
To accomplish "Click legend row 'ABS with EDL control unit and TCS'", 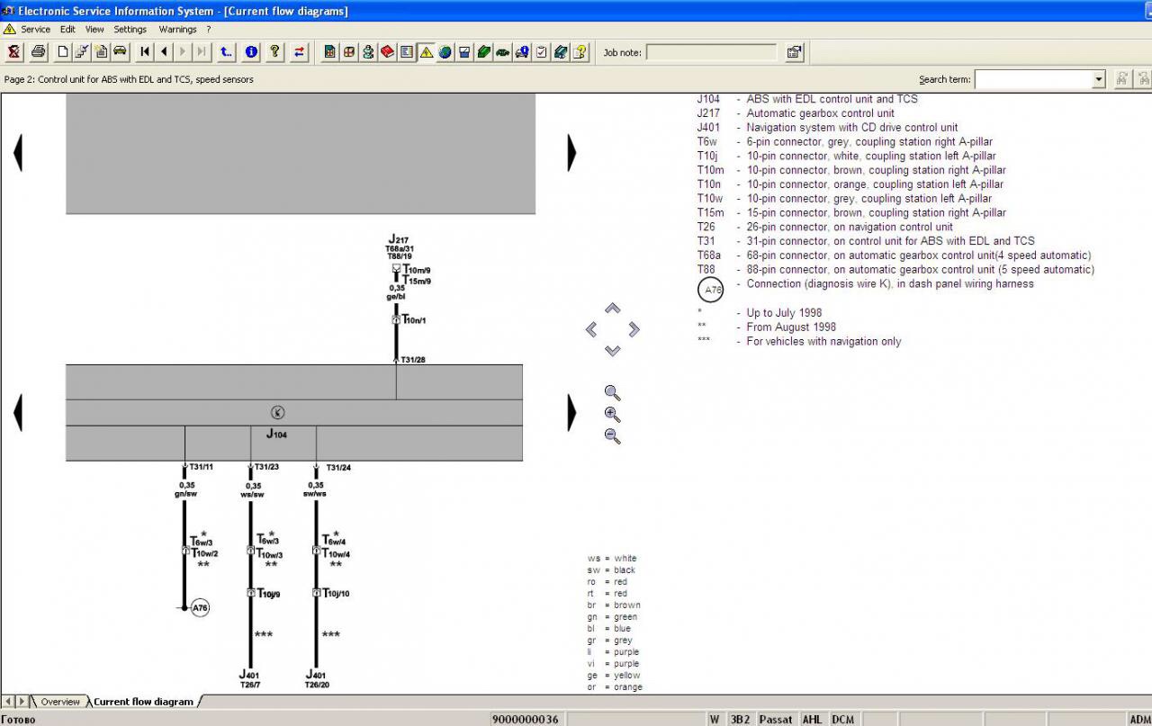I will (x=832, y=99).
